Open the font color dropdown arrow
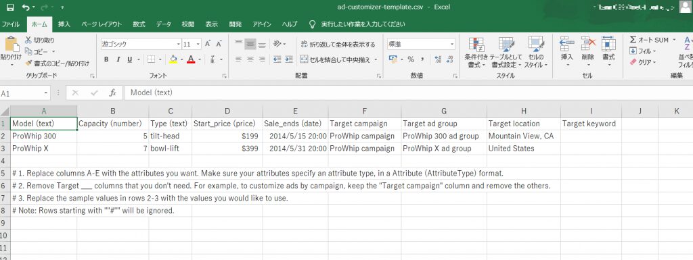 200,59
